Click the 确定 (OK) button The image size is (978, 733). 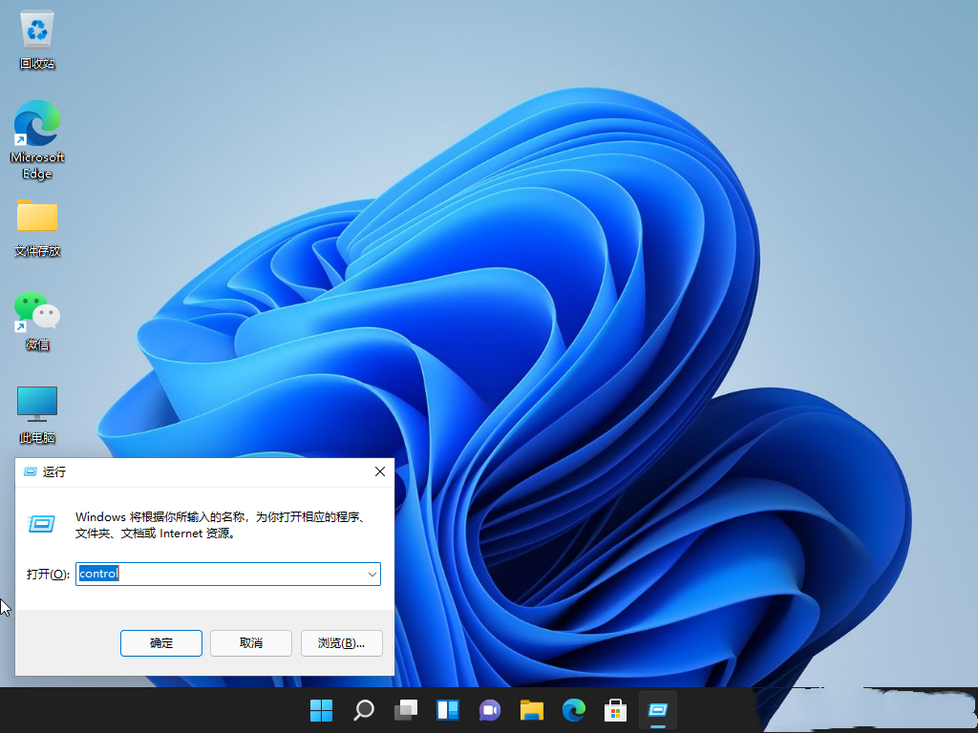(160, 642)
